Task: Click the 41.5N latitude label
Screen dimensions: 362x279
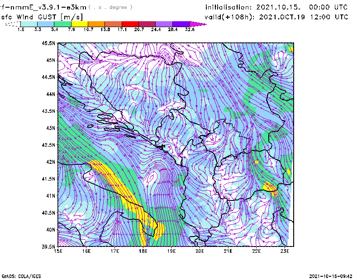Action: click(x=49, y=179)
